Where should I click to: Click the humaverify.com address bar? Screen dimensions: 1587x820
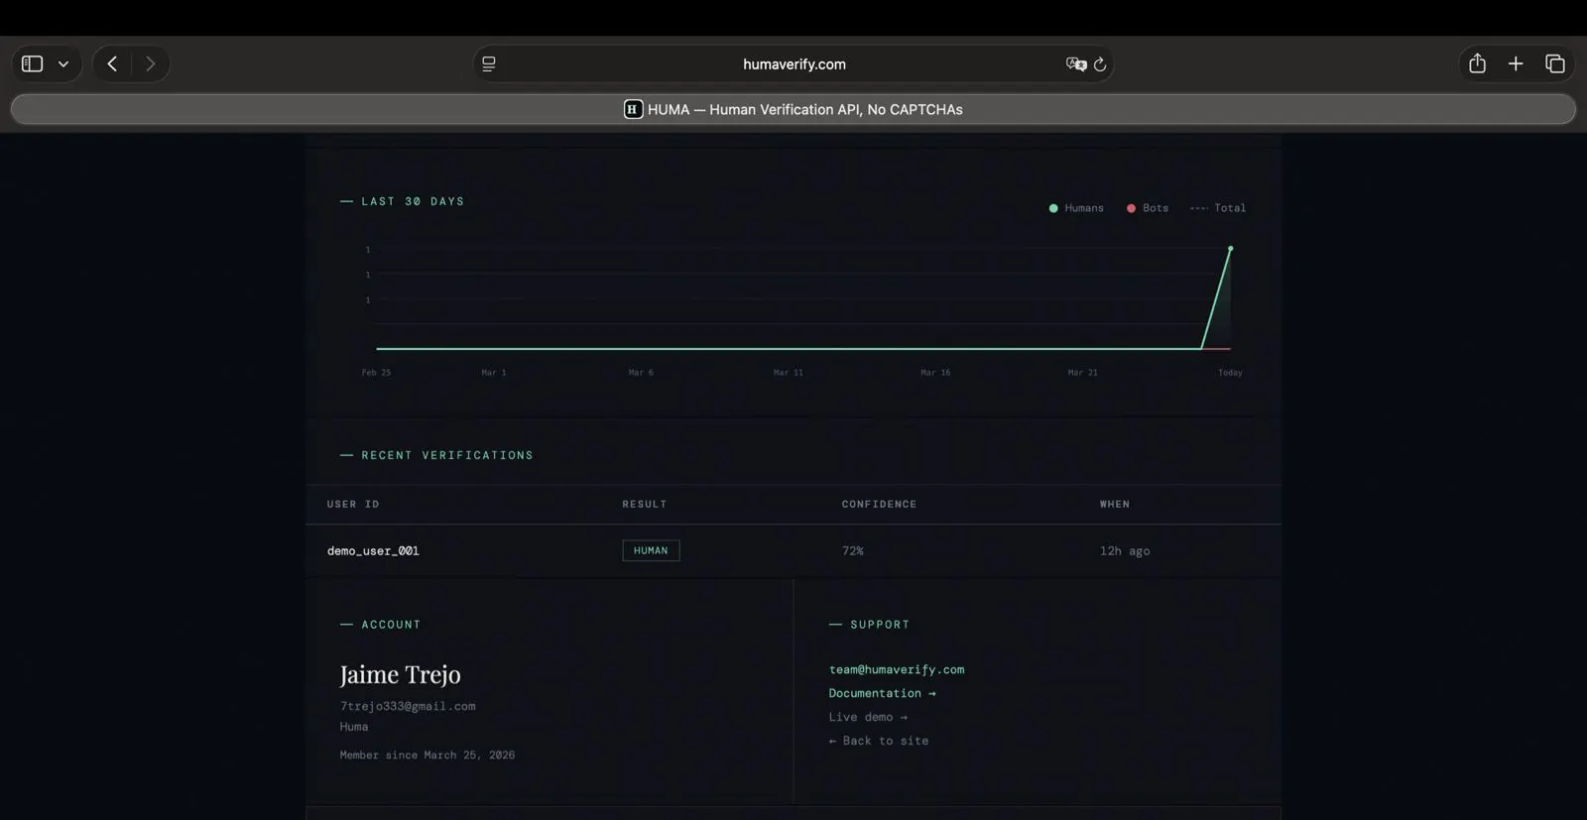coord(793,63)
